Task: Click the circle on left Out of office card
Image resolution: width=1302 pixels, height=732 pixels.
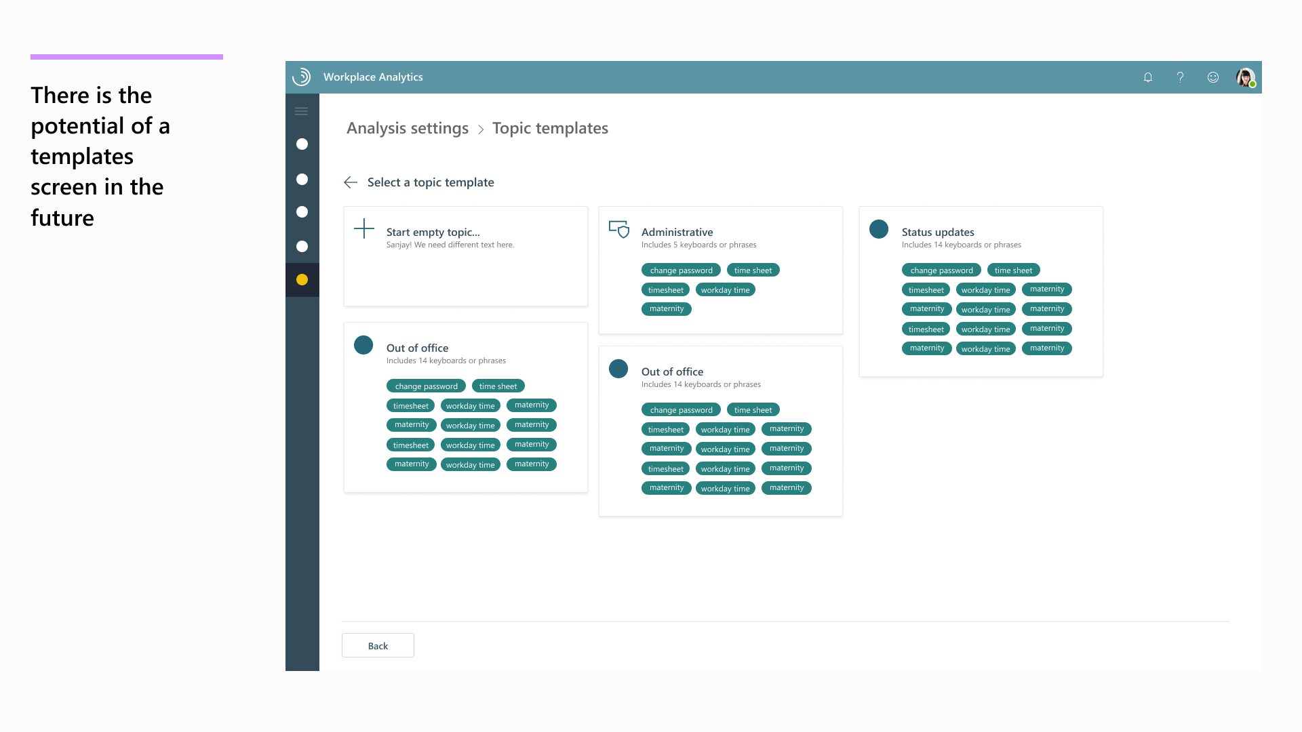Action: tap(363, 345)
